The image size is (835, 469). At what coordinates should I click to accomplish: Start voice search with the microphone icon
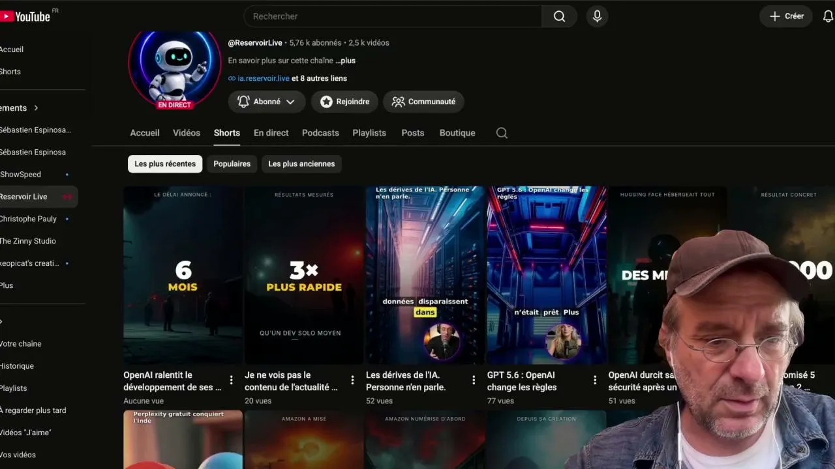click(597, 16)
